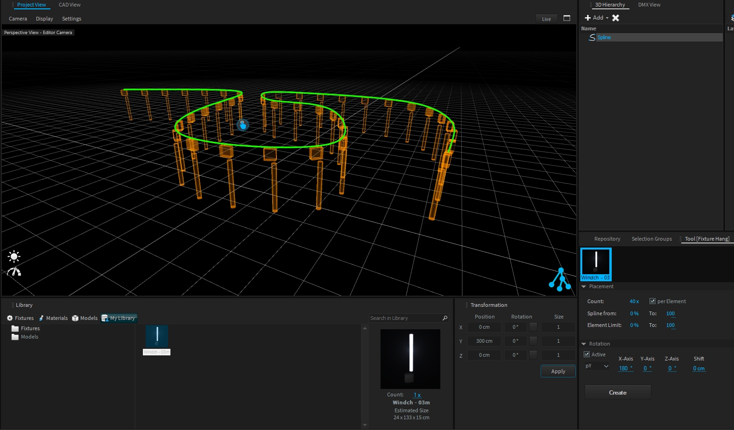Open the Project View tab

click(x=31, y=5)
